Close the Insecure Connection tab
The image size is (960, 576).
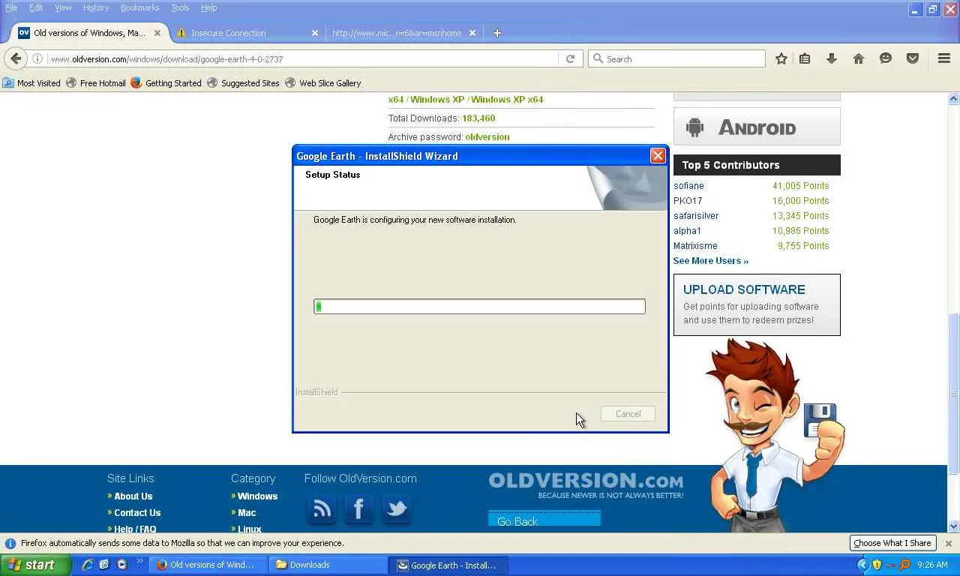click(315, 33)
